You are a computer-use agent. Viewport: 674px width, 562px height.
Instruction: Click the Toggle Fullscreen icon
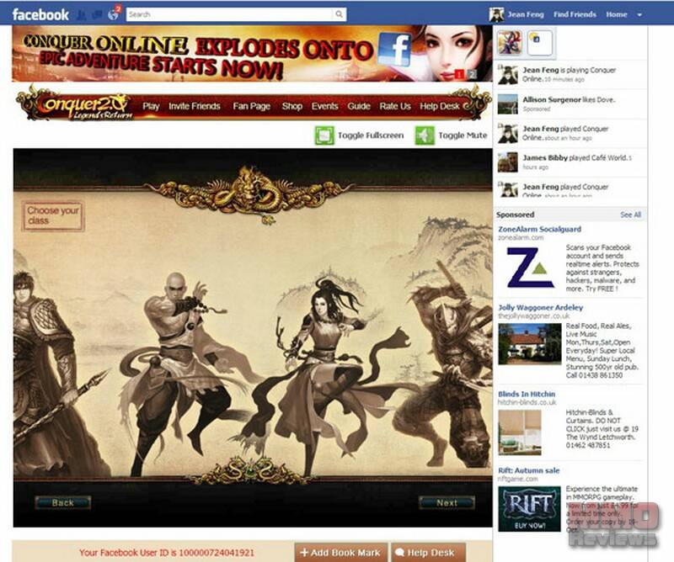click(324, 135)
